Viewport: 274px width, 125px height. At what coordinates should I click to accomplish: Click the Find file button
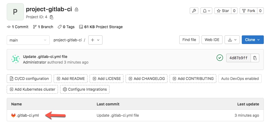[189, 40]
